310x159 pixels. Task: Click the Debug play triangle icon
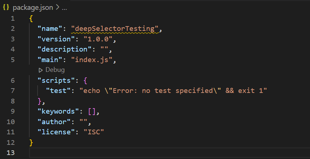(x=40, y=70)
